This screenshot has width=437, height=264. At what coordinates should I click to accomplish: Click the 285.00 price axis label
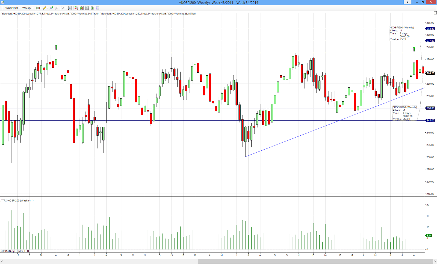click(x=430, y=23)
